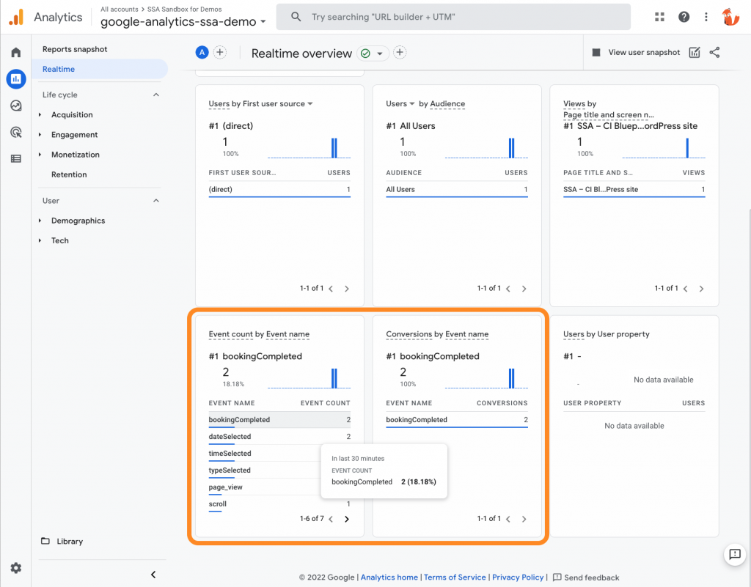Click plus icon after Realtime overview title
This screenshot has width=751, height=587.
pos(400,53)
